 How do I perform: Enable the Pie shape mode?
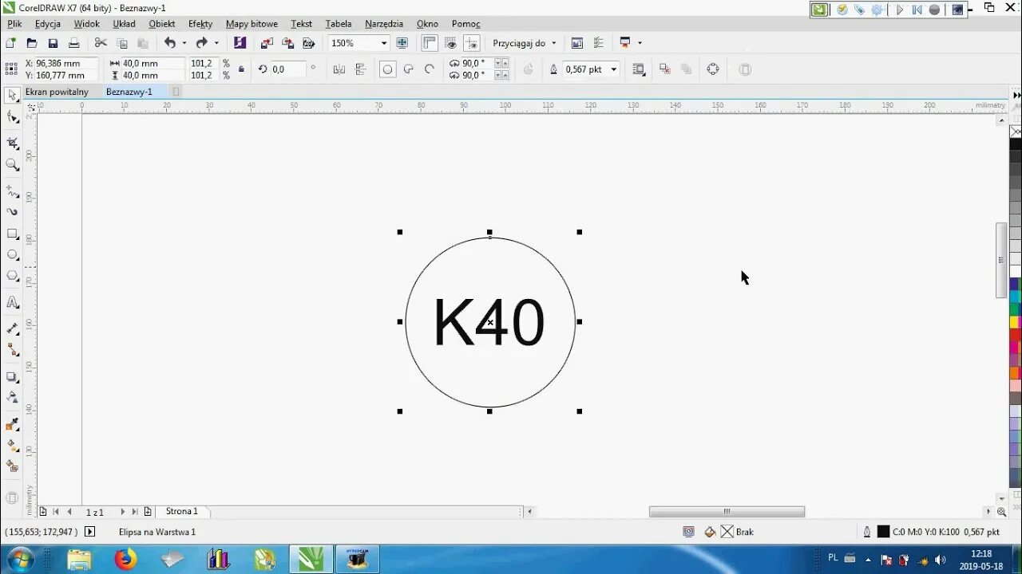(407, 69)
